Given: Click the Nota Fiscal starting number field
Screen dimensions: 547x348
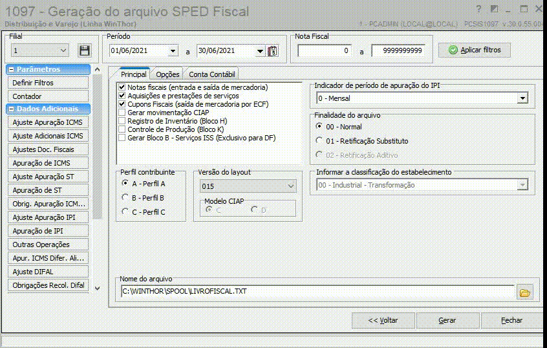Looking at the screenshot, I should 325,50.
